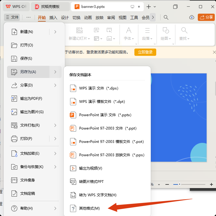Expand the 分享(D) submenu arrow
The width and height of the screenshot is (216, 216).
point(56,85)
